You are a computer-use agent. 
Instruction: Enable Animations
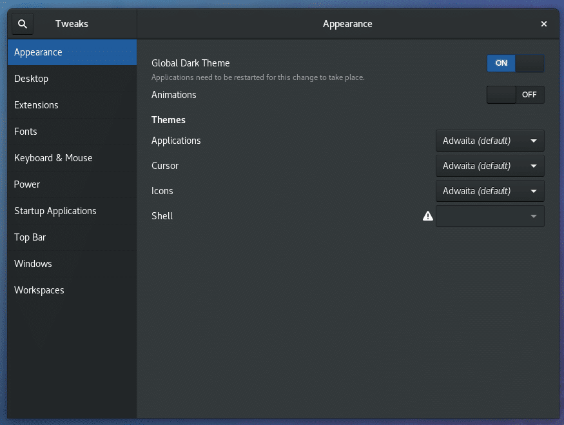point(515,94)
